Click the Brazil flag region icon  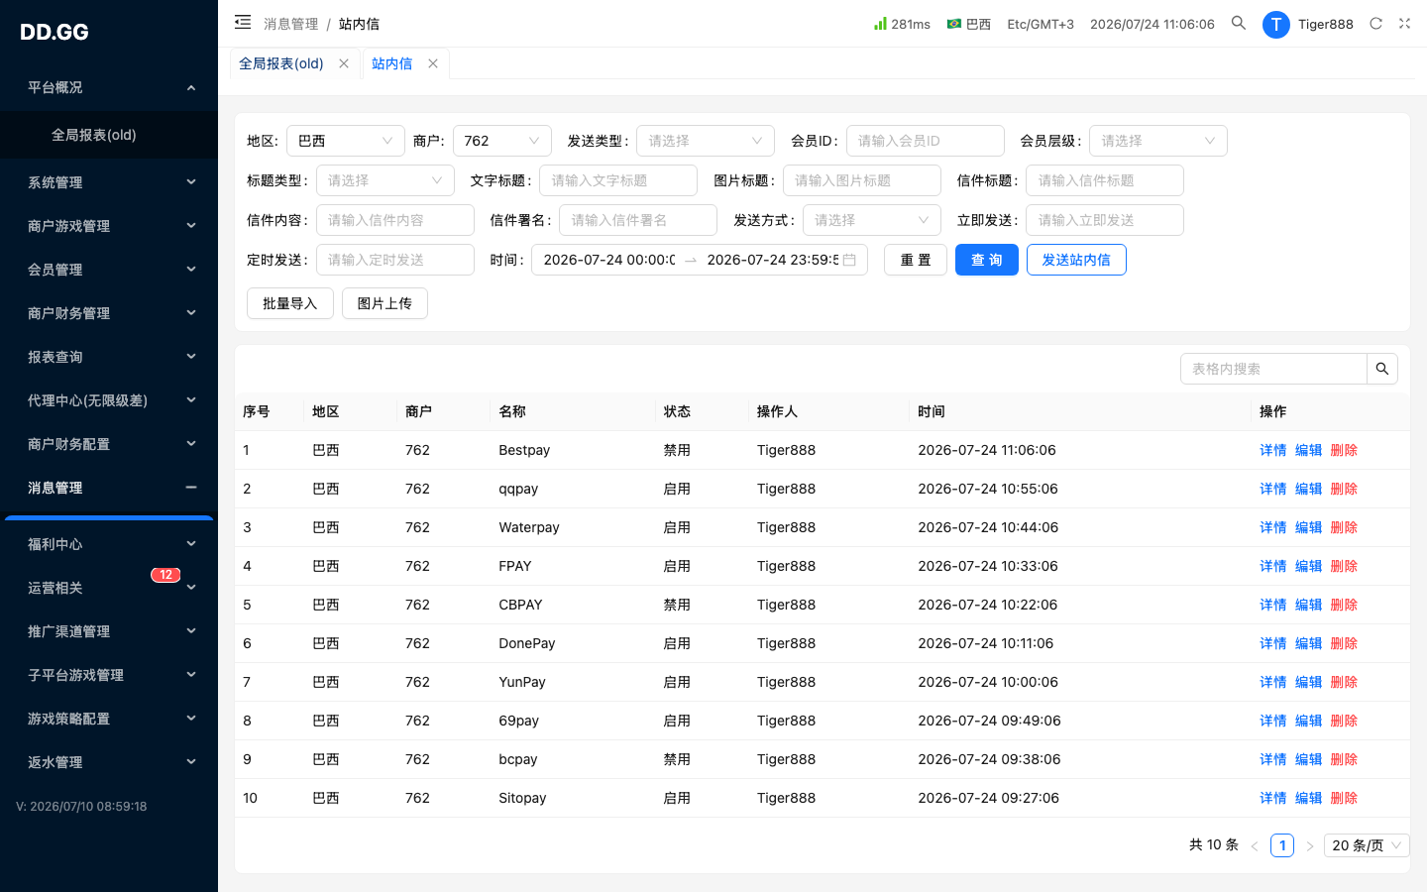click(954, 24)
